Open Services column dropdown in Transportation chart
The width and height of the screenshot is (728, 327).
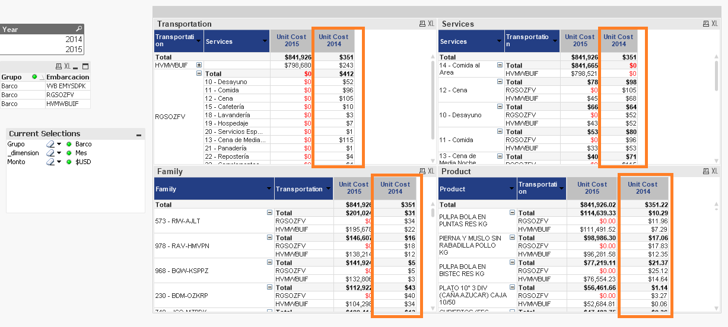pyautogui.click(x=265, y=41)
